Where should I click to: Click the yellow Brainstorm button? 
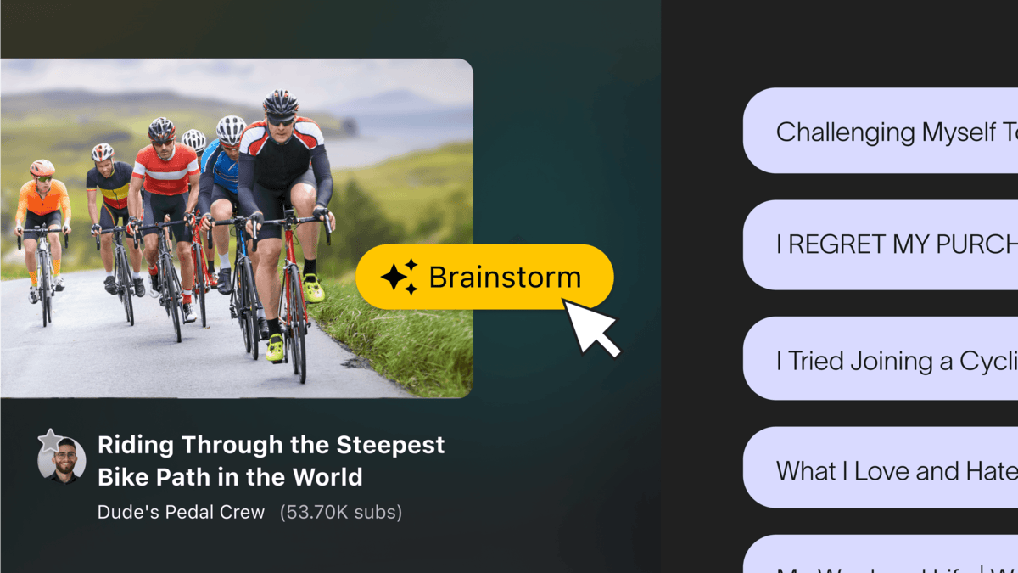pos(484,277)
